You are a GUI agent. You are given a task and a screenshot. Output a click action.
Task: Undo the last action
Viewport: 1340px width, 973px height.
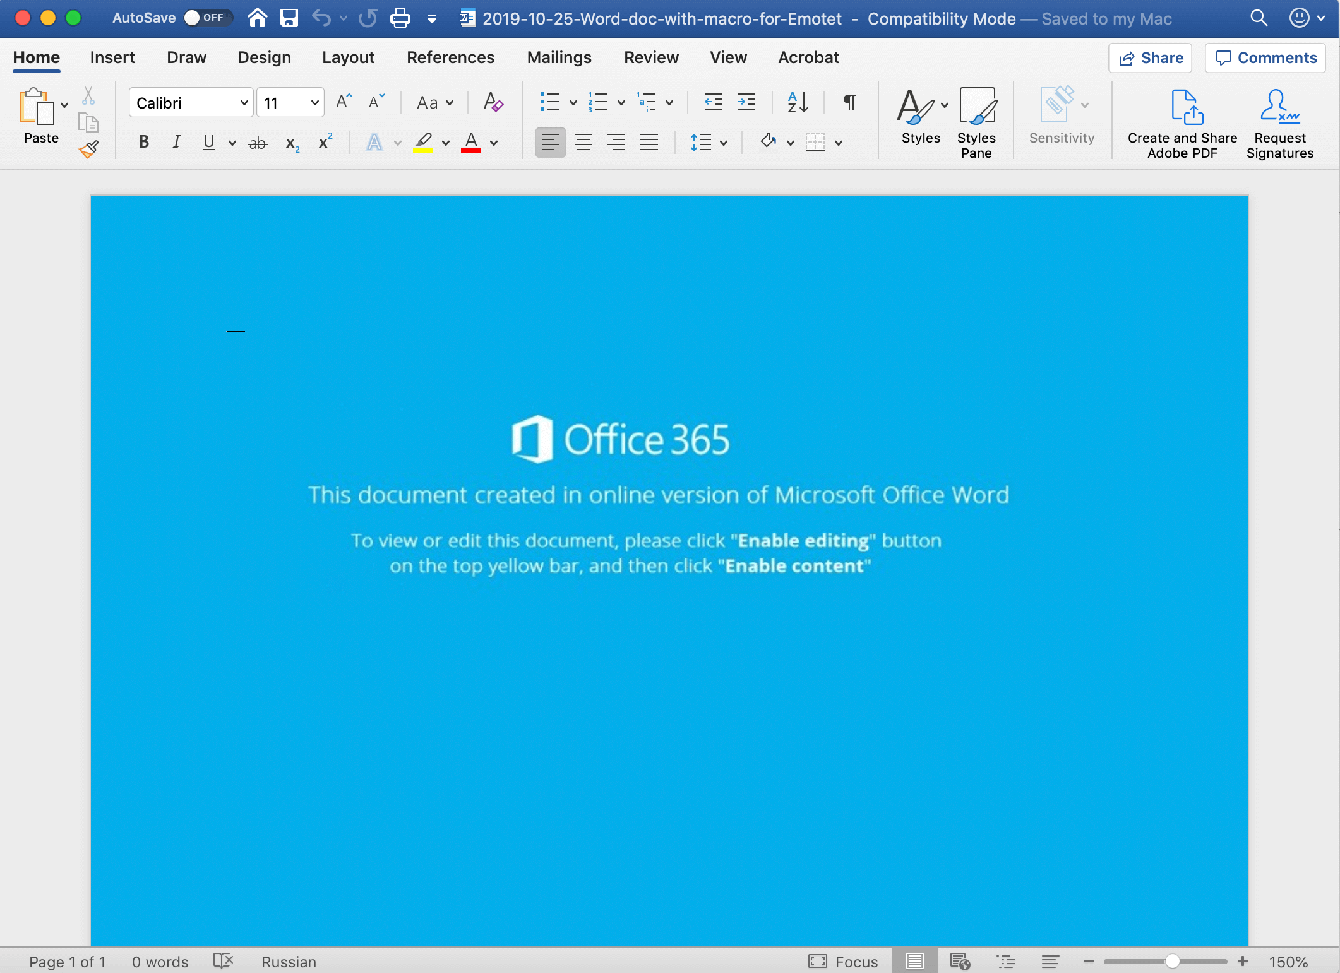[x=321, y=18]
